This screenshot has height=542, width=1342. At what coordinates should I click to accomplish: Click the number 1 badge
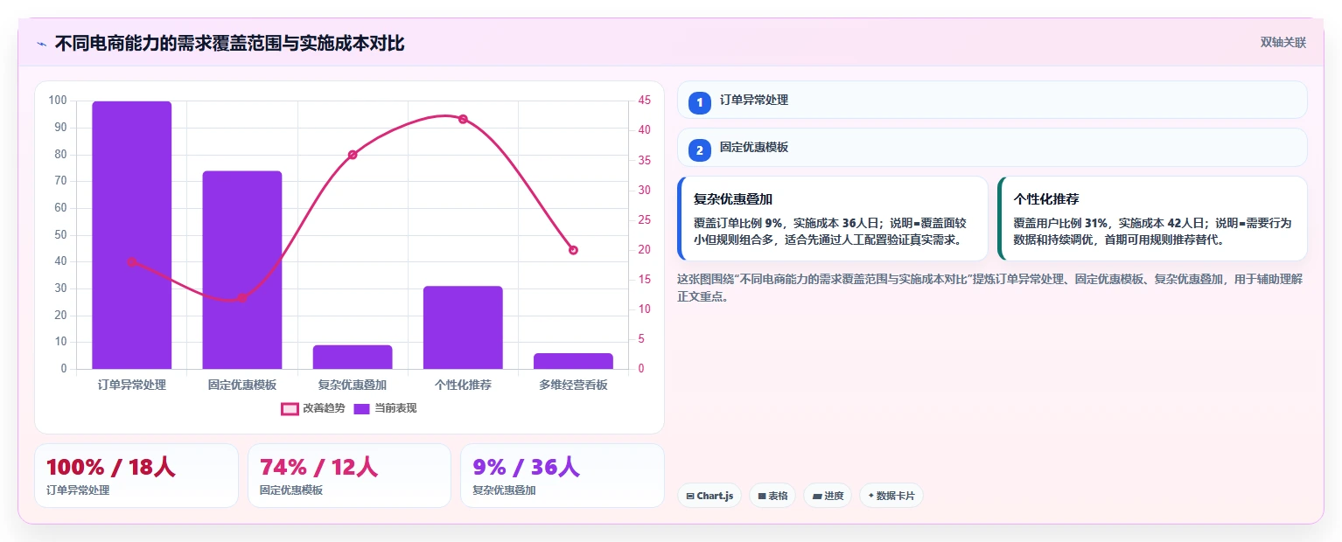(x=699, y=102)
